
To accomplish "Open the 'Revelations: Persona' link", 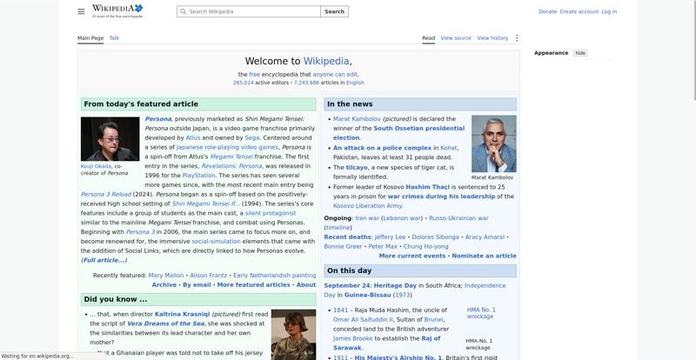I will 231,166.
